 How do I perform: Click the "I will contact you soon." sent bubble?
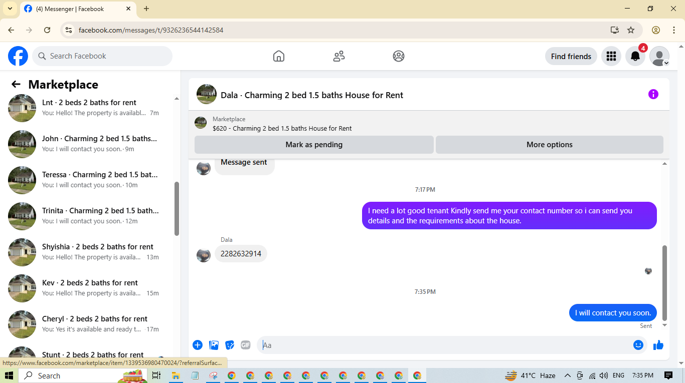click(x=613, y=313)
